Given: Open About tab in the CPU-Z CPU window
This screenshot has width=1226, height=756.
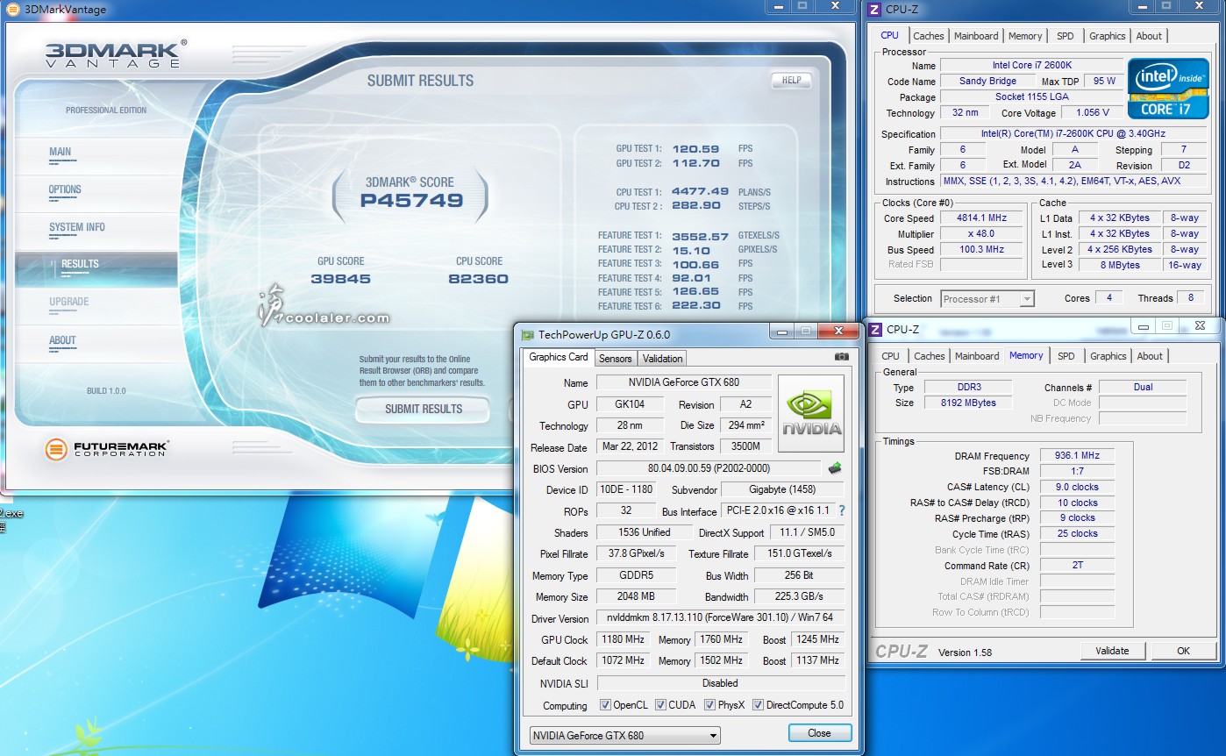Looking at the screenshot, I should pyautogui.click(x=1149, y=36).
